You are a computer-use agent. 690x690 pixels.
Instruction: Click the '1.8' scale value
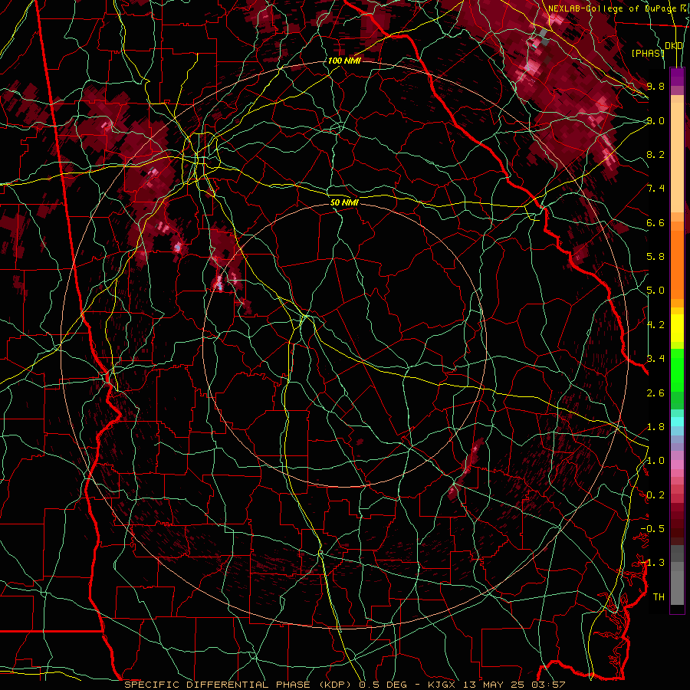655,427
